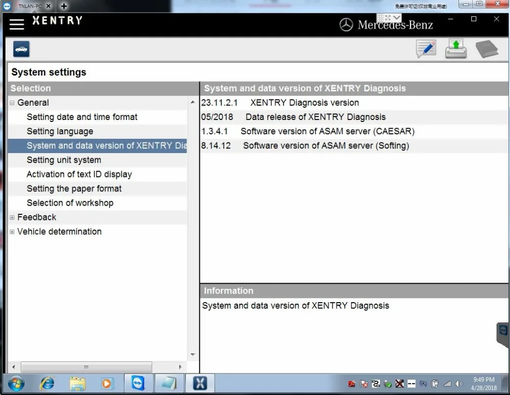510x395 pixels.
Task: Click horizontal scrollbar left arrow
Action: pyautogui.click(x=14, y=367)
